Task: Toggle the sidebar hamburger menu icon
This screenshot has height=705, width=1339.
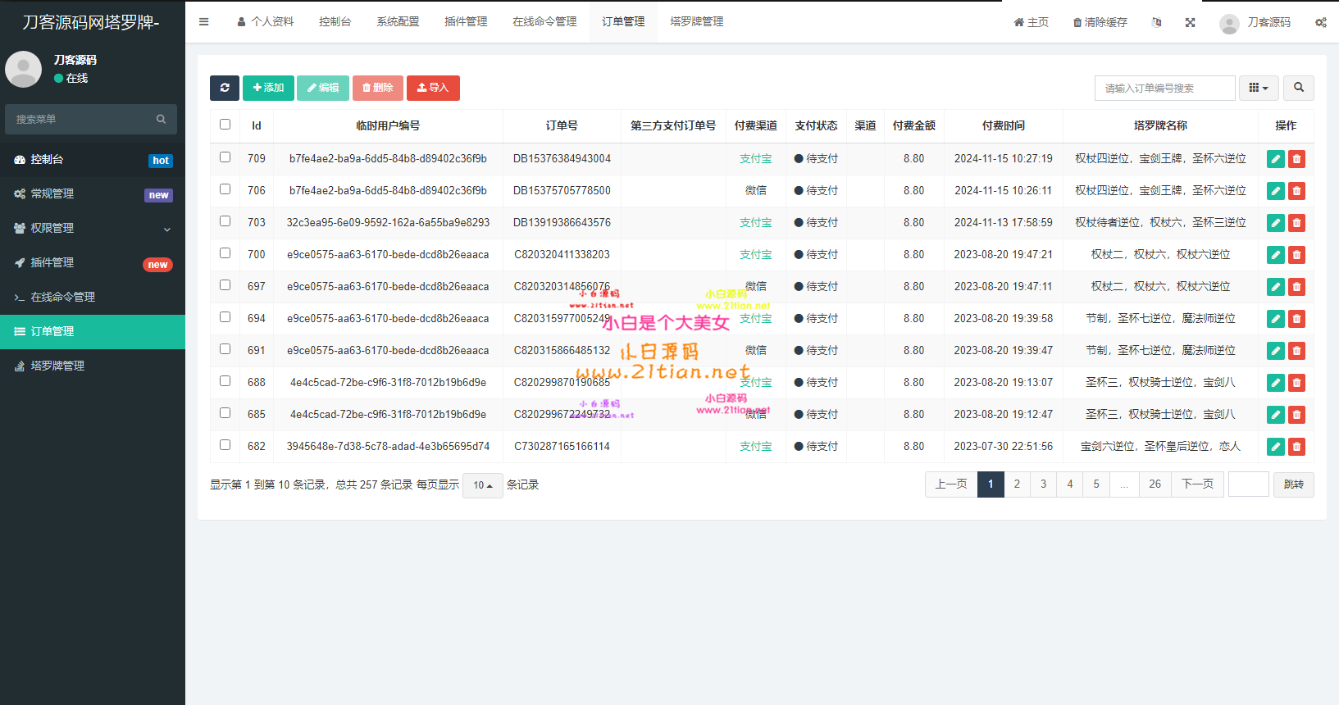Action: point(203,22)
